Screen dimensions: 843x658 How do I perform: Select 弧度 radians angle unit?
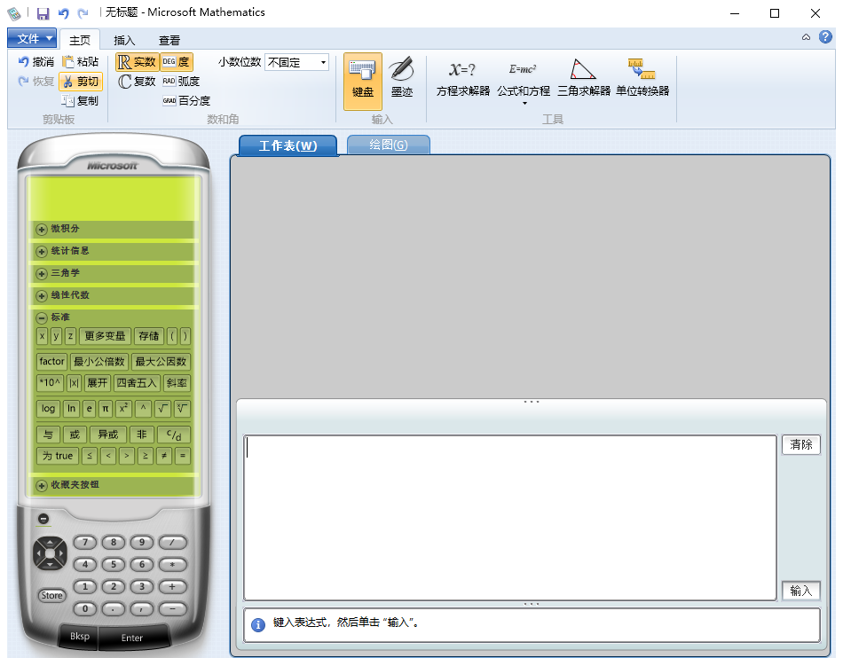[x=181, y=81]
